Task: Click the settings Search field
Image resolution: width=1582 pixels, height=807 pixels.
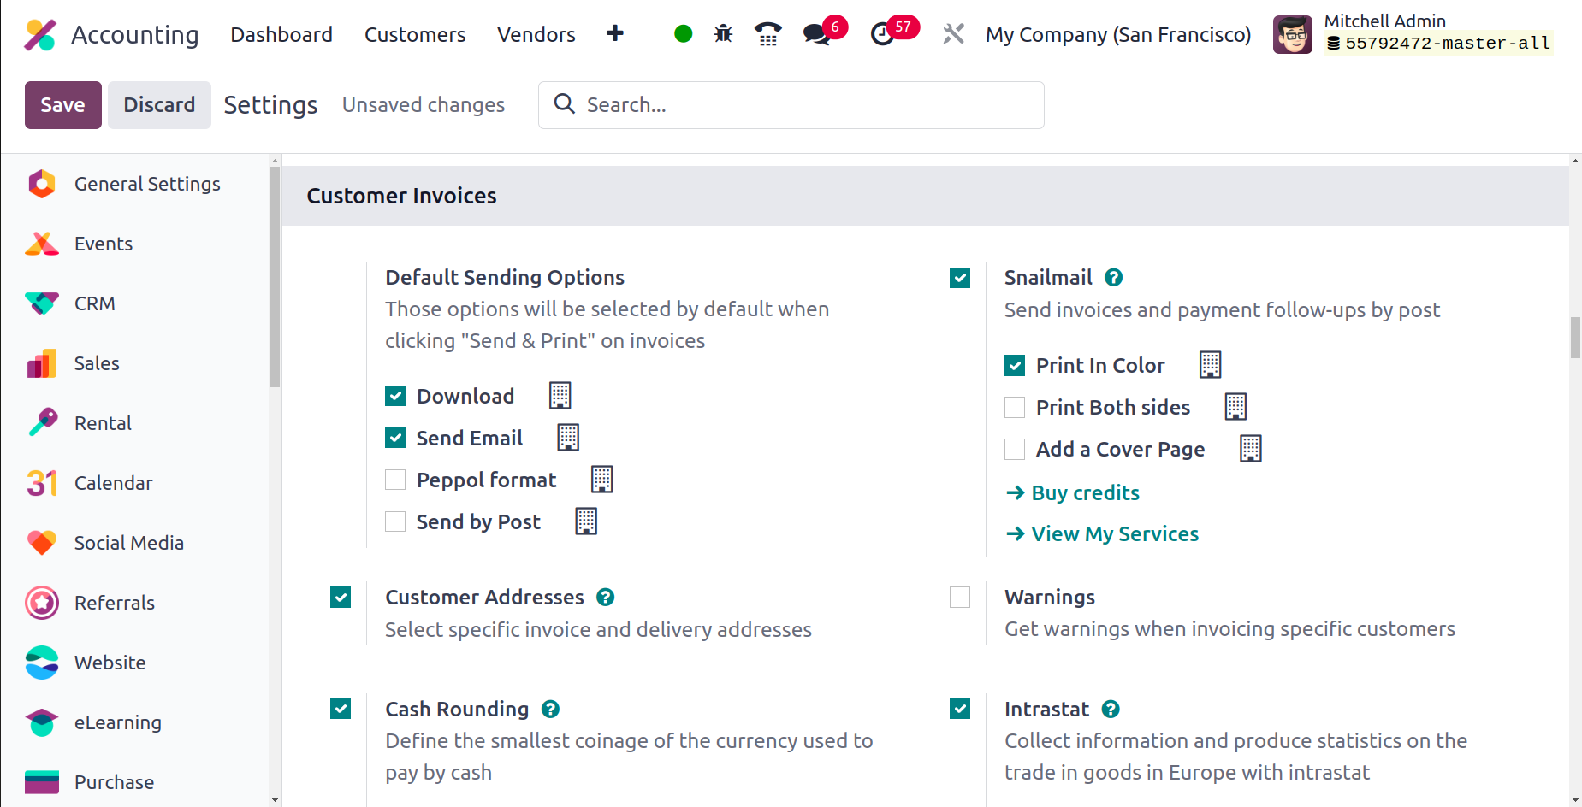Action: 791,105
